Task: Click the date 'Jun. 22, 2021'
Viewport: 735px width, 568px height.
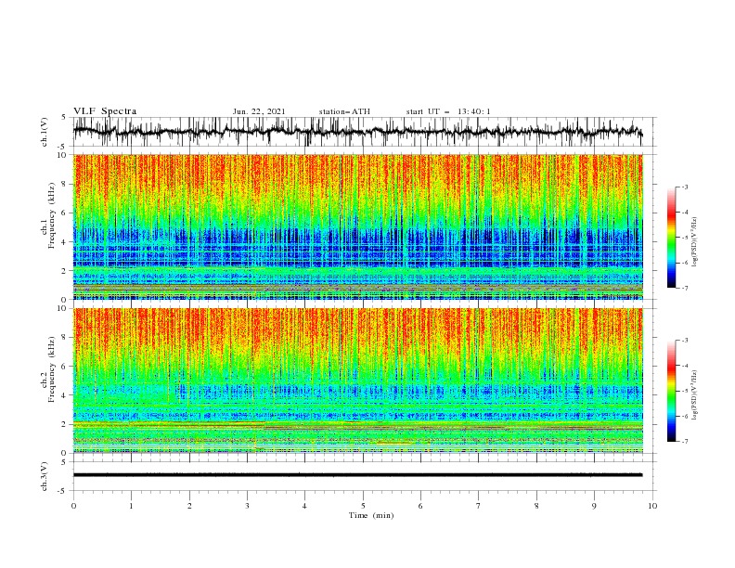Action: (259, 111)
